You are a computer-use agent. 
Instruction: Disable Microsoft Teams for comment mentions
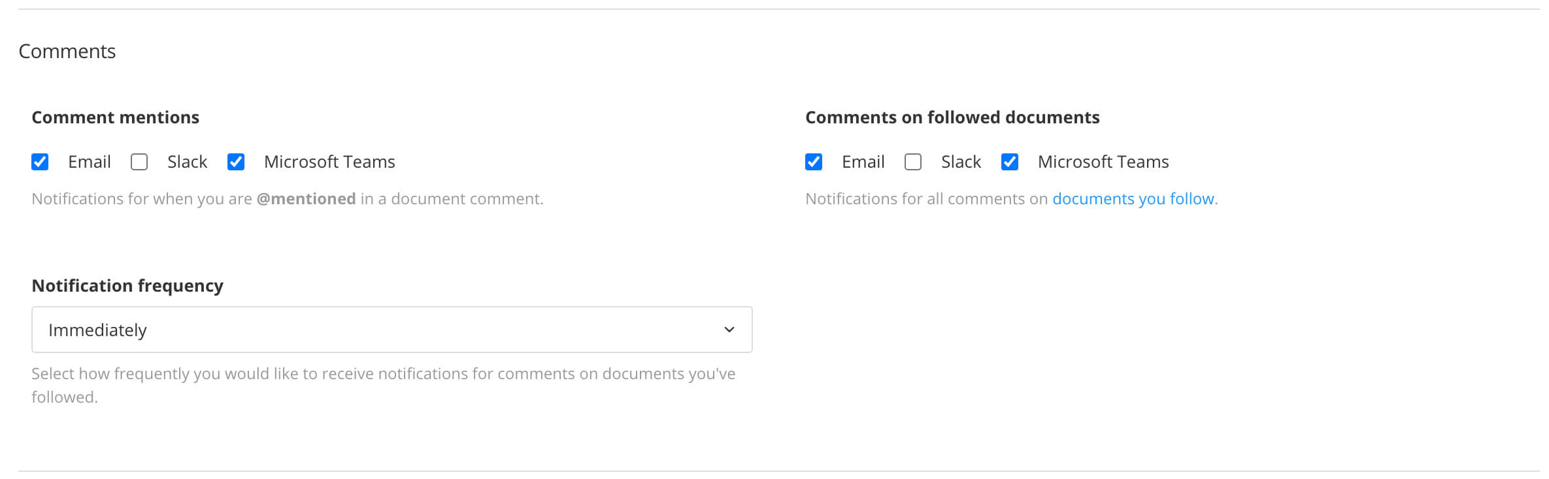point(236,162)
